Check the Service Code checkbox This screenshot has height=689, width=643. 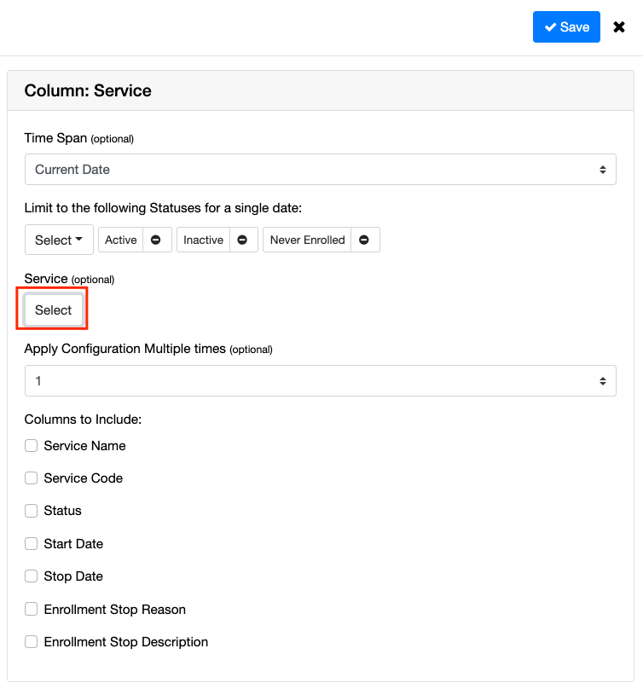point(32,478)
